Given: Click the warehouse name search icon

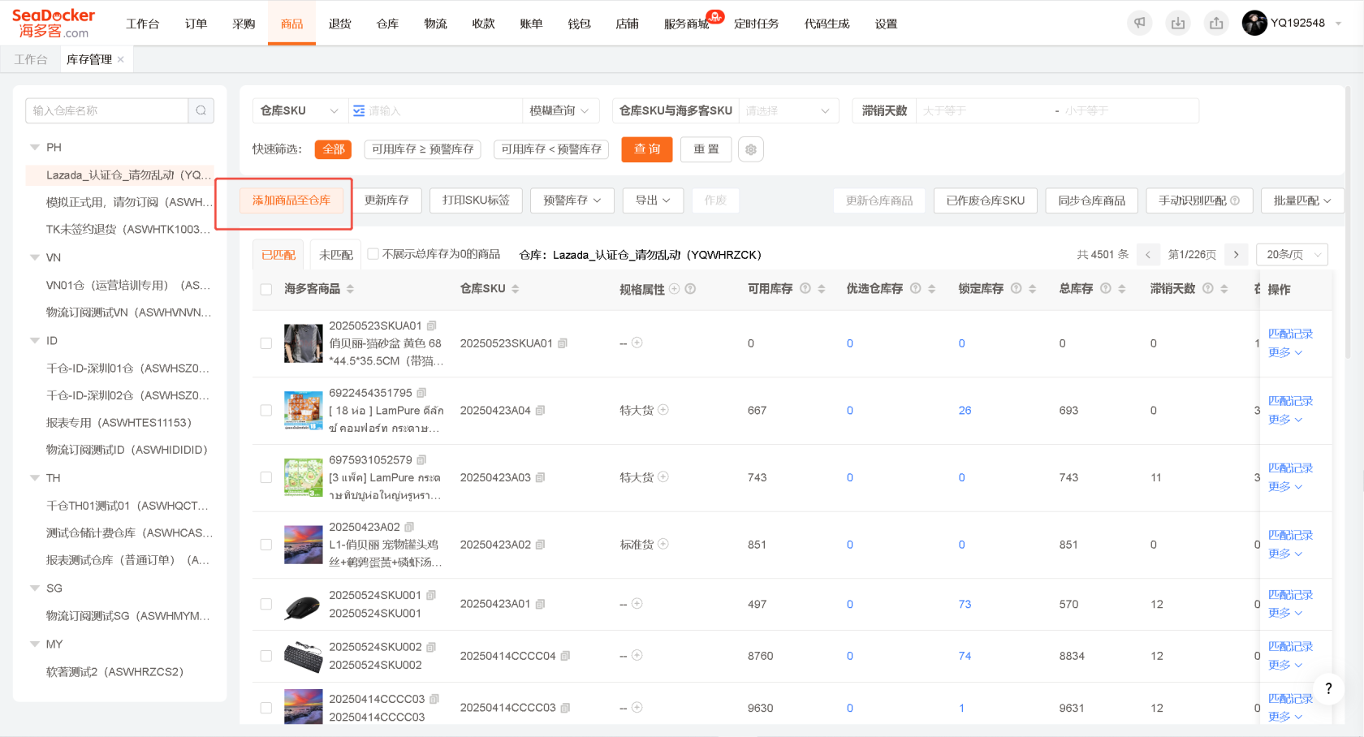Looking at the screenshot, I should pyautogui.click(x=201, y=110).
